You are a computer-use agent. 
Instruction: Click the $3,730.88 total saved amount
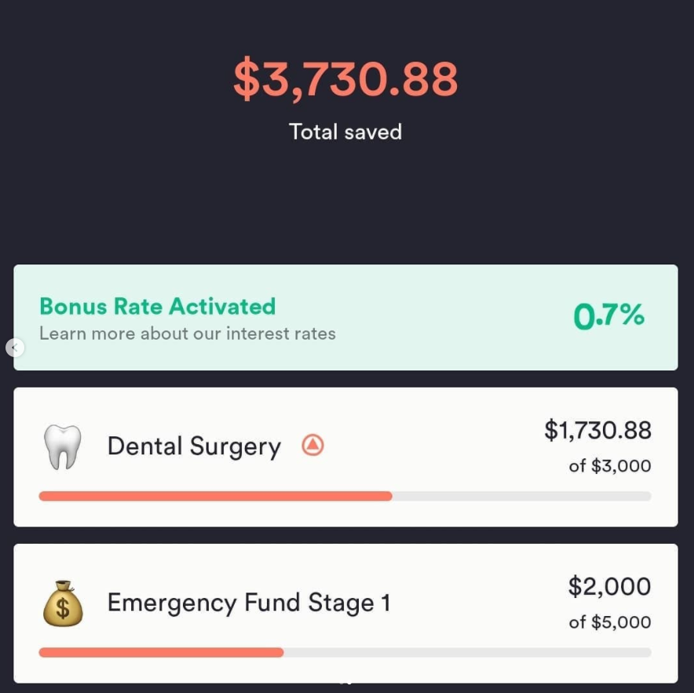point(345,78)
